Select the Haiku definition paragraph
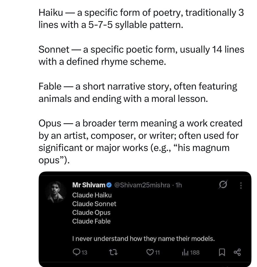This screenshot has height=267, width=257. pyautogui.click(x=141, y=19)
